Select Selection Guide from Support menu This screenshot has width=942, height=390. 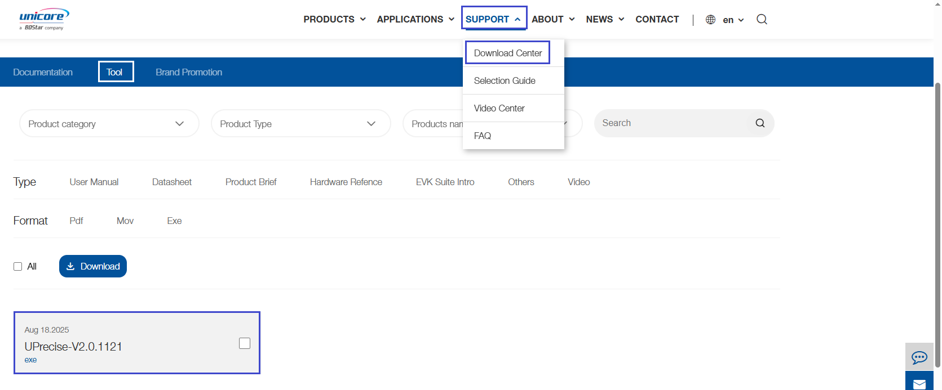pyautogui.click(x=505, y=80)
